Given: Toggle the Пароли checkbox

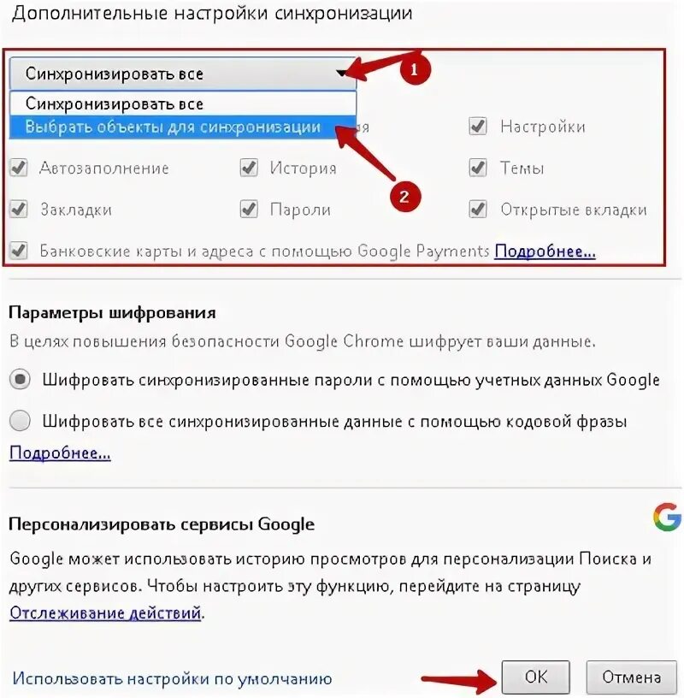Looking at the screenshot, I should (x=249, y=210).
